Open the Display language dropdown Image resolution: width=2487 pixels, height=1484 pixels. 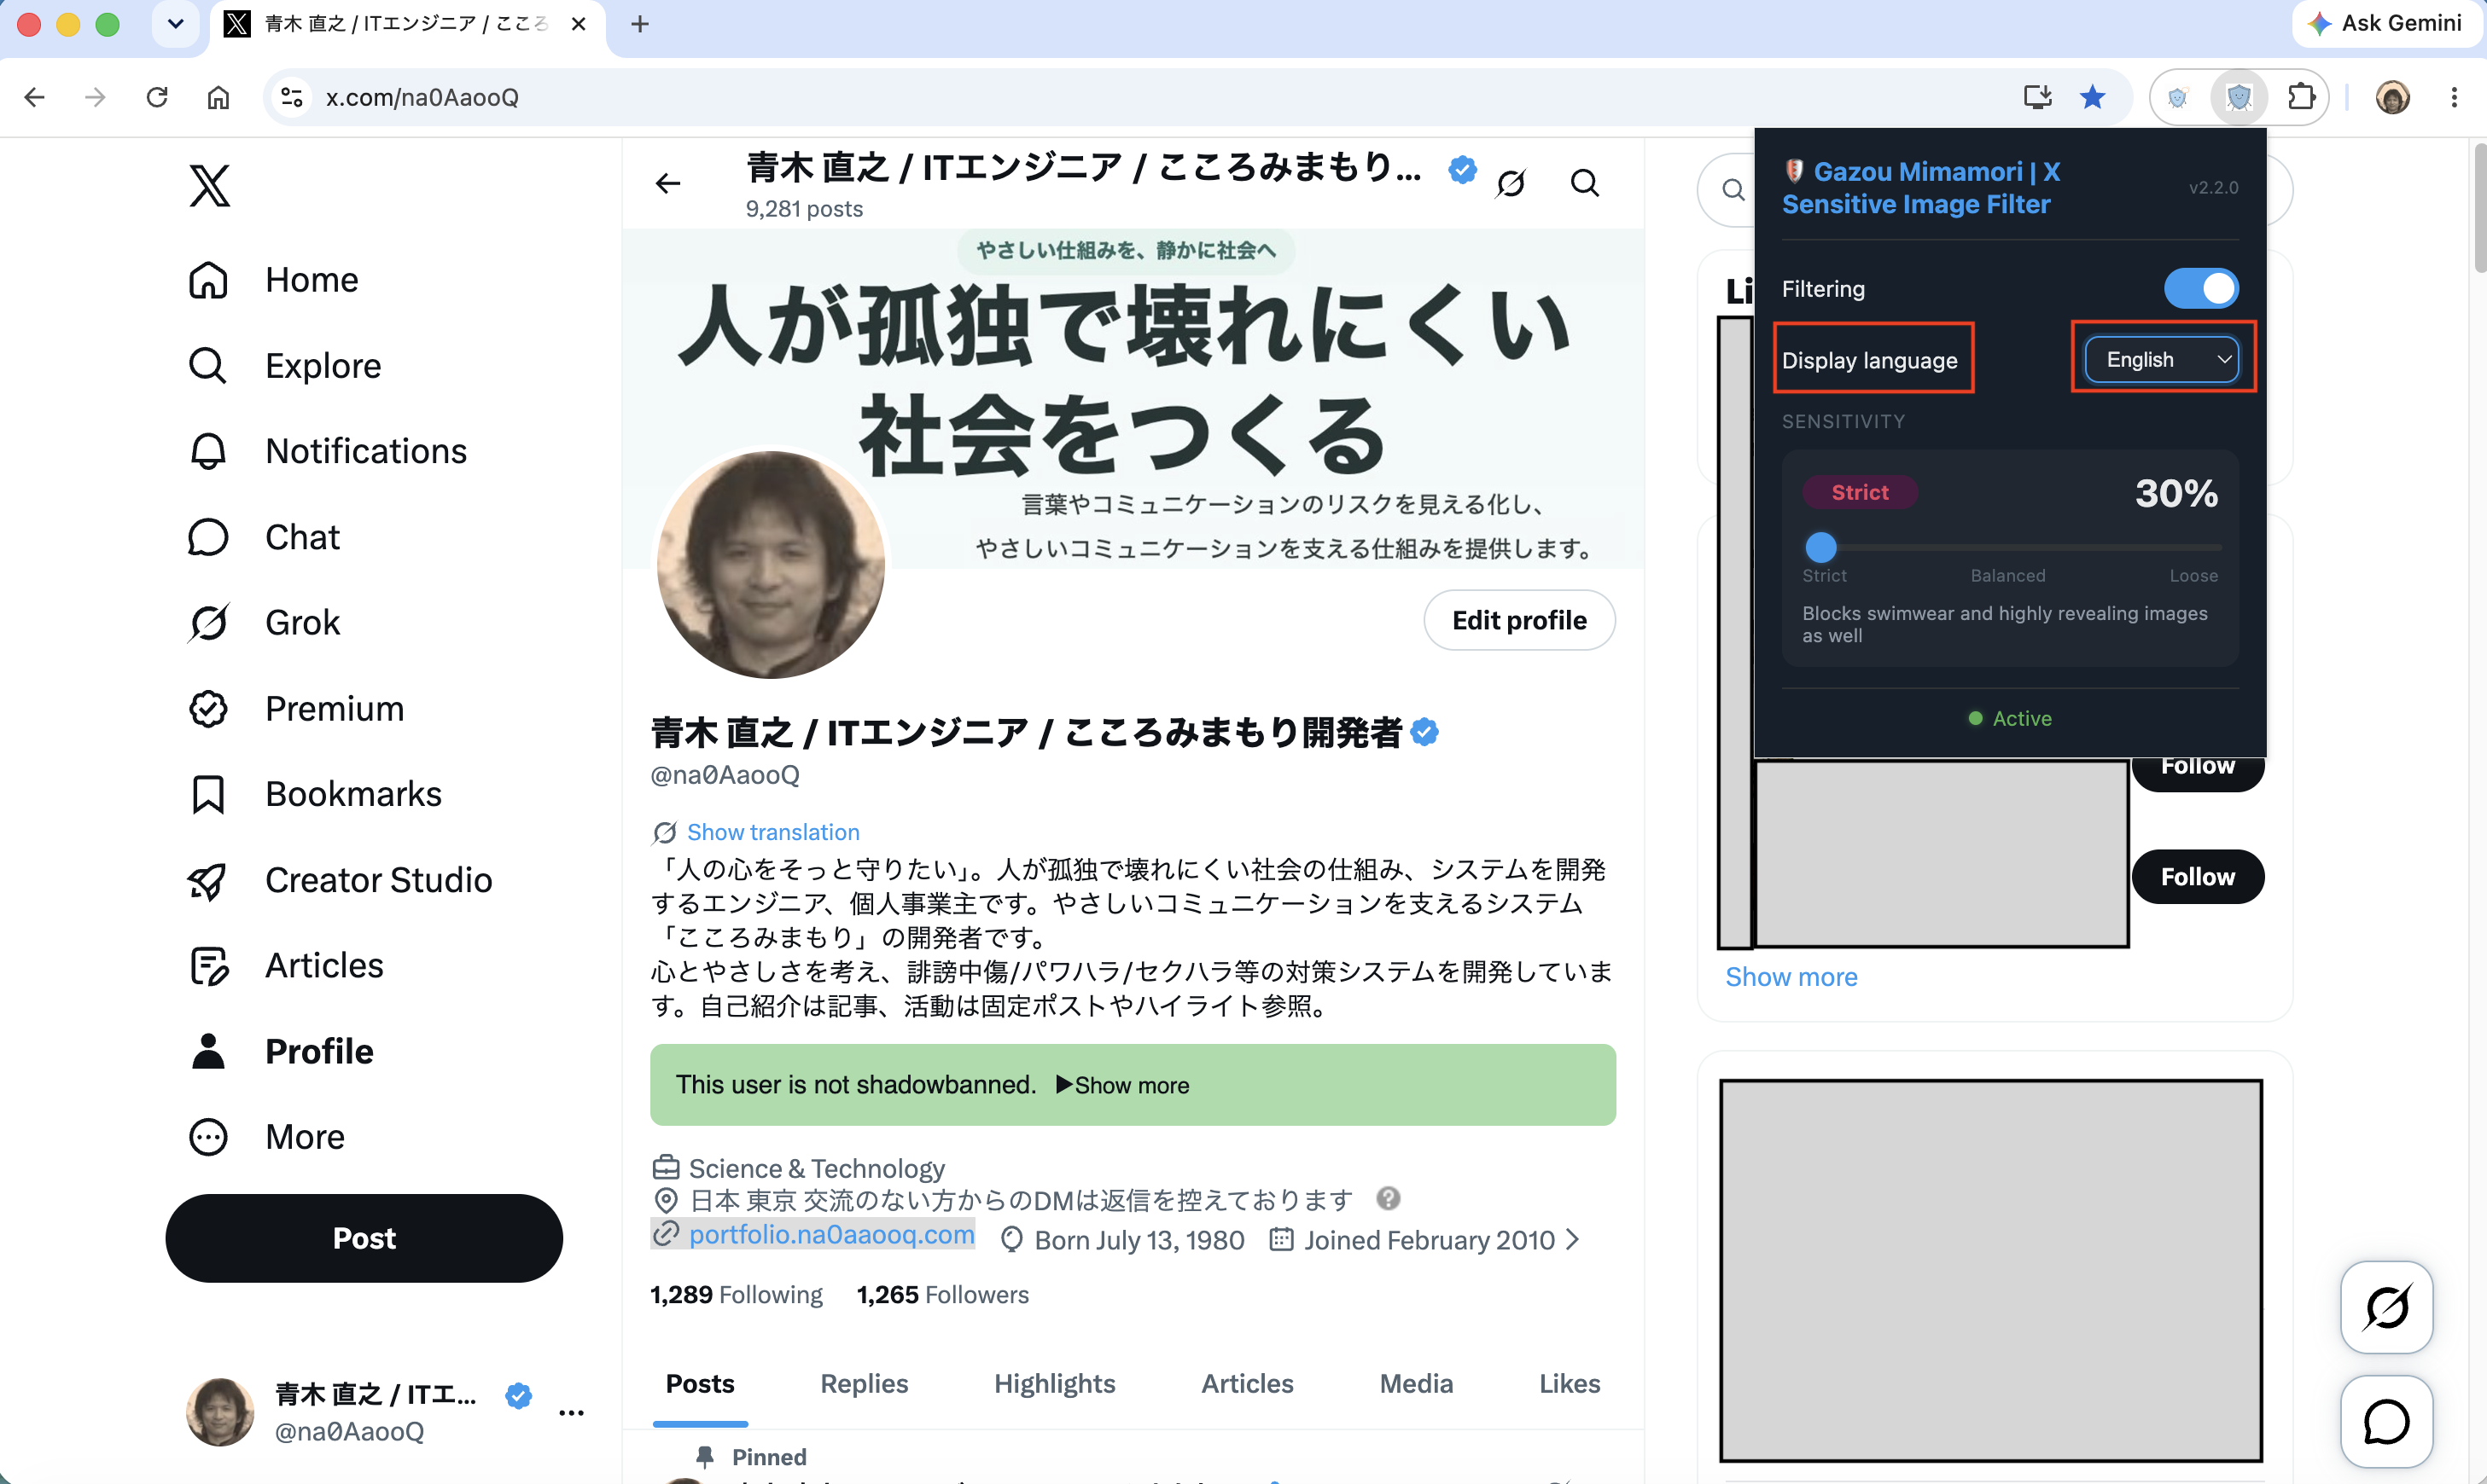pyautogui.click(x=2163, y=359)
